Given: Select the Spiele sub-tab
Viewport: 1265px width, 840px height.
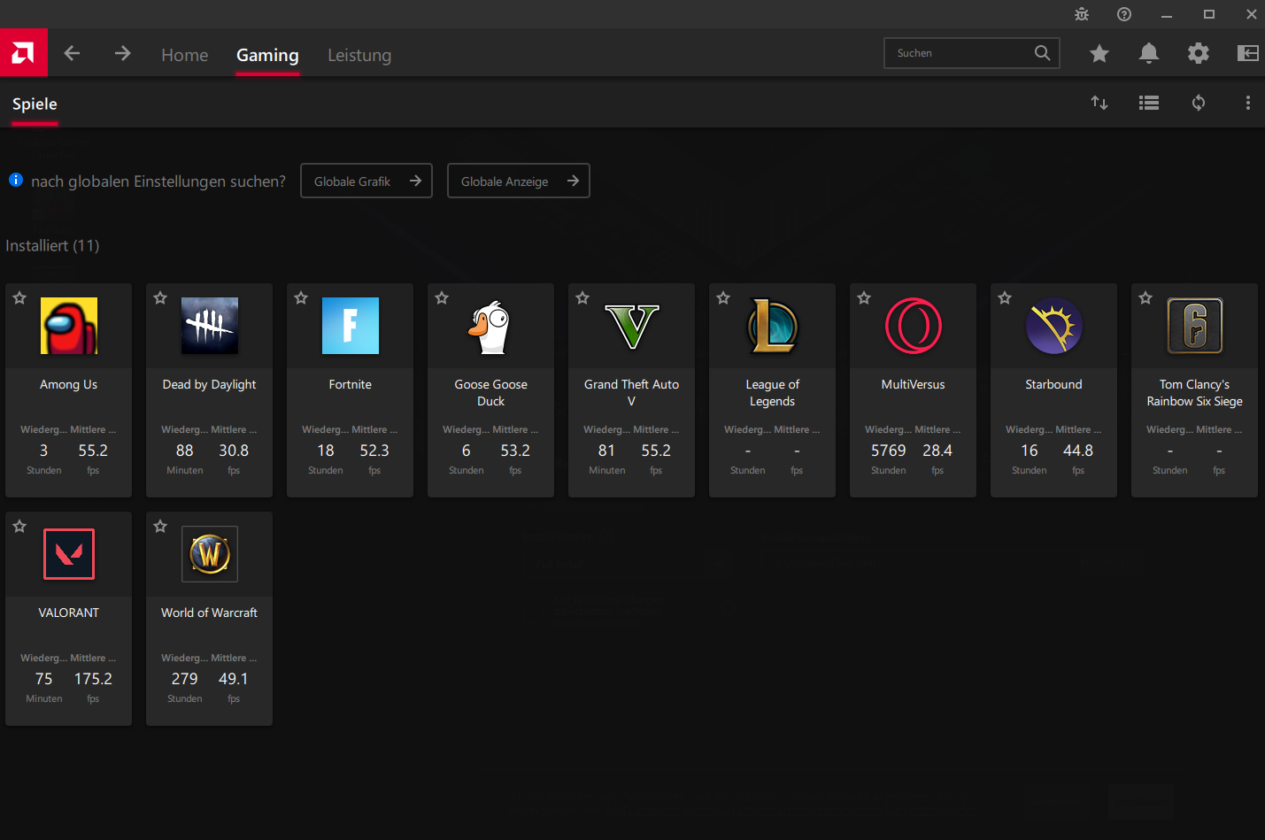Looking at the screenshot, I should tap(35, 104).
